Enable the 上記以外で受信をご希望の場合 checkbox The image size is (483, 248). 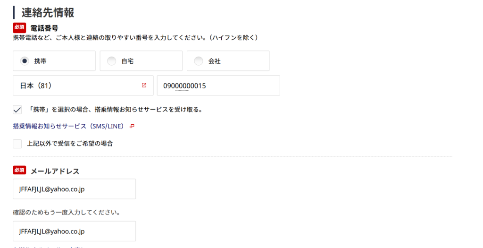[17, 144]
